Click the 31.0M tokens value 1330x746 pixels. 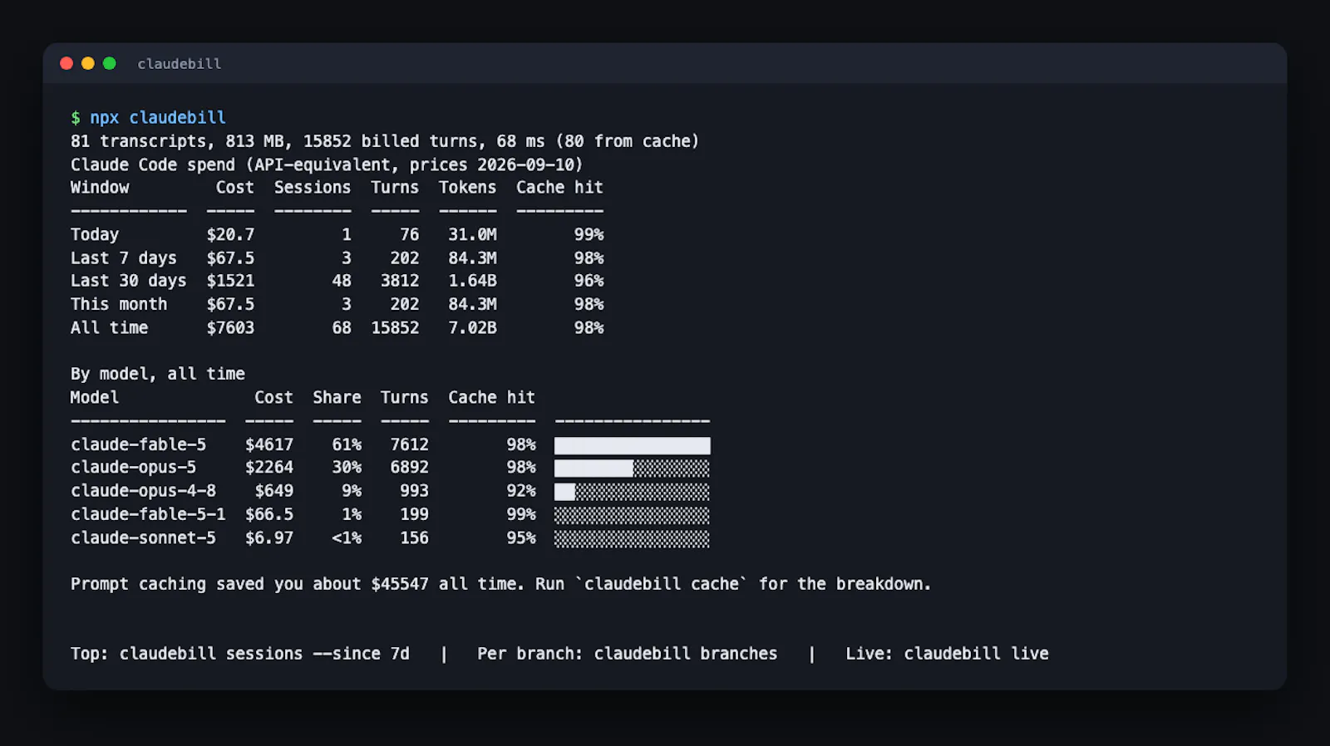coord(473,235)
